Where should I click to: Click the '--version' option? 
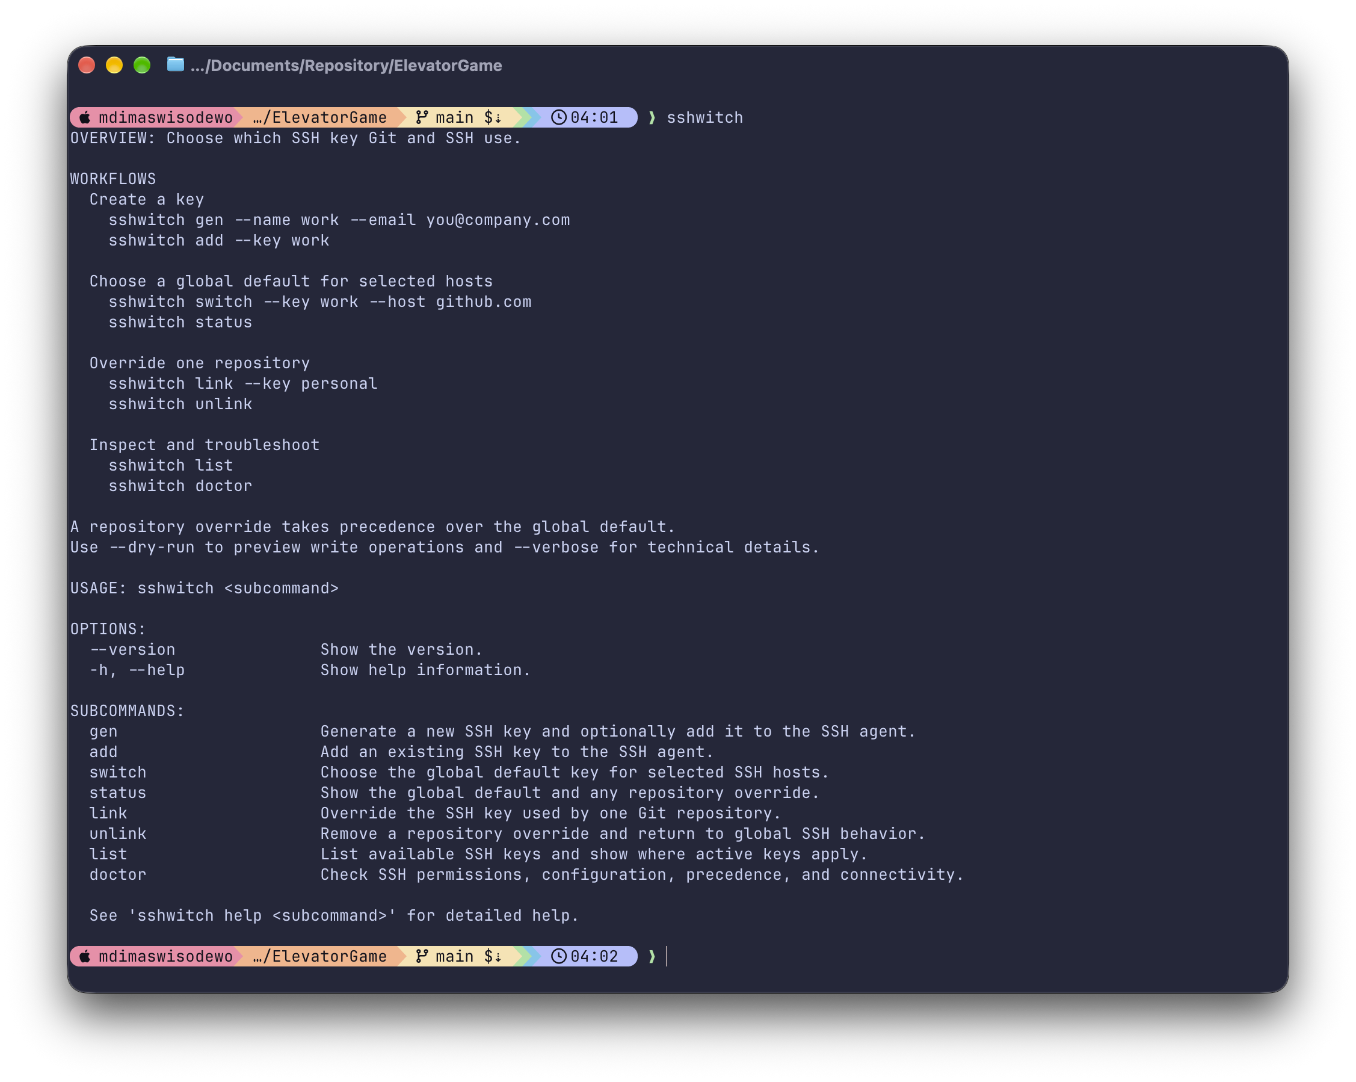point(133,650)
